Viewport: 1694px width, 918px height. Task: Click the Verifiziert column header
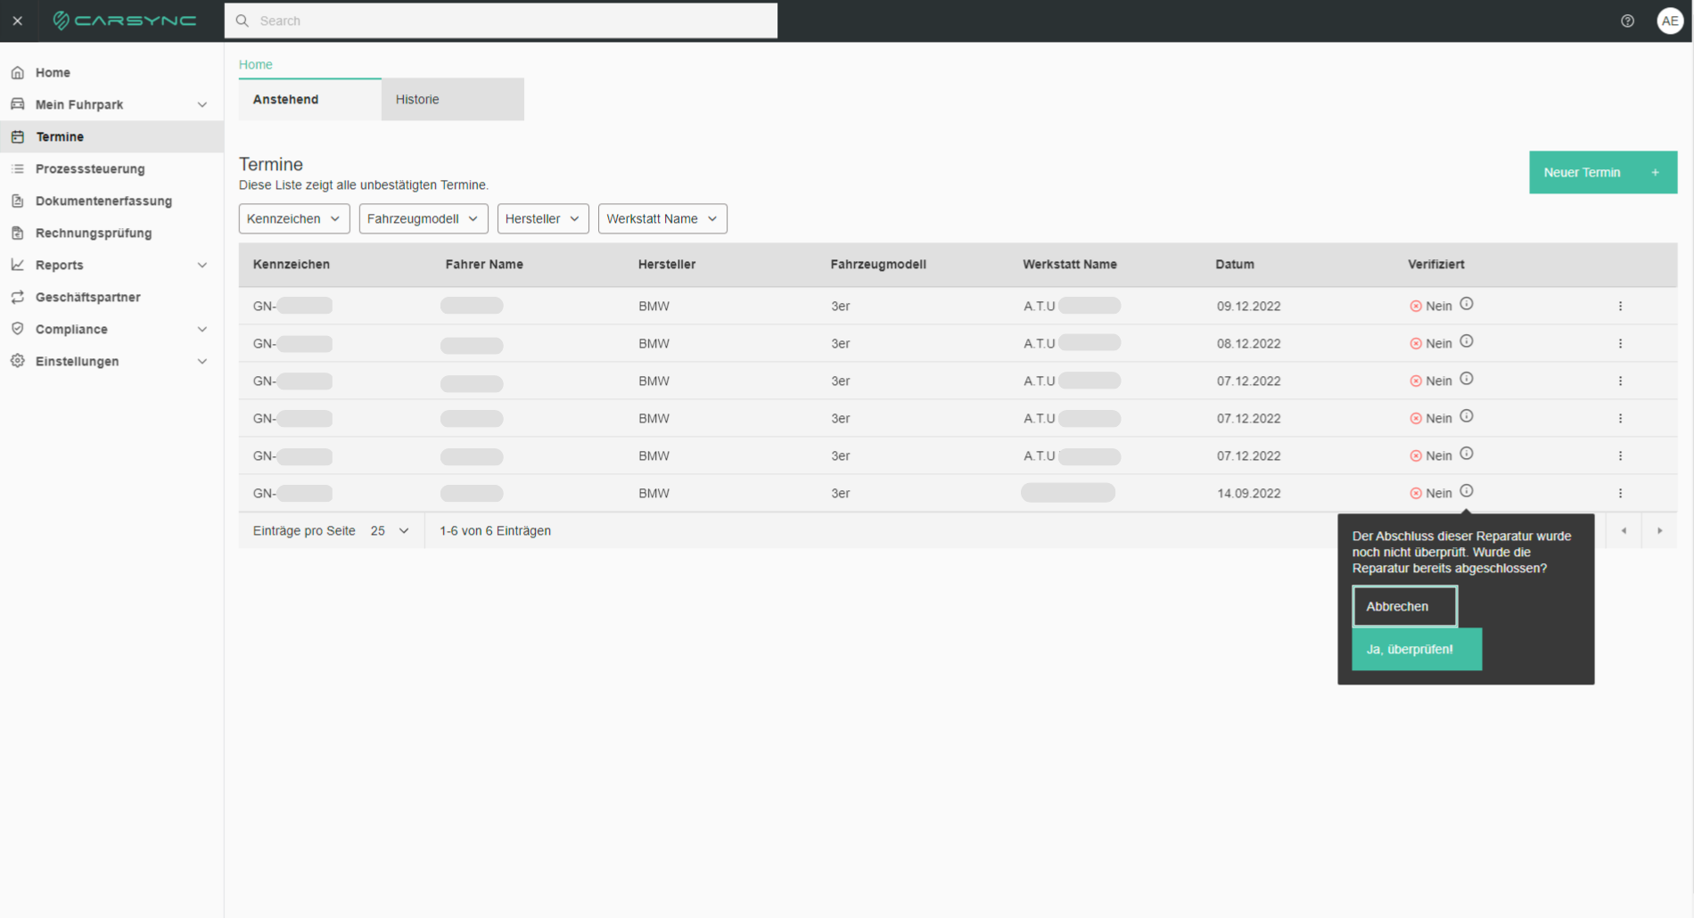coord(1436,264)
